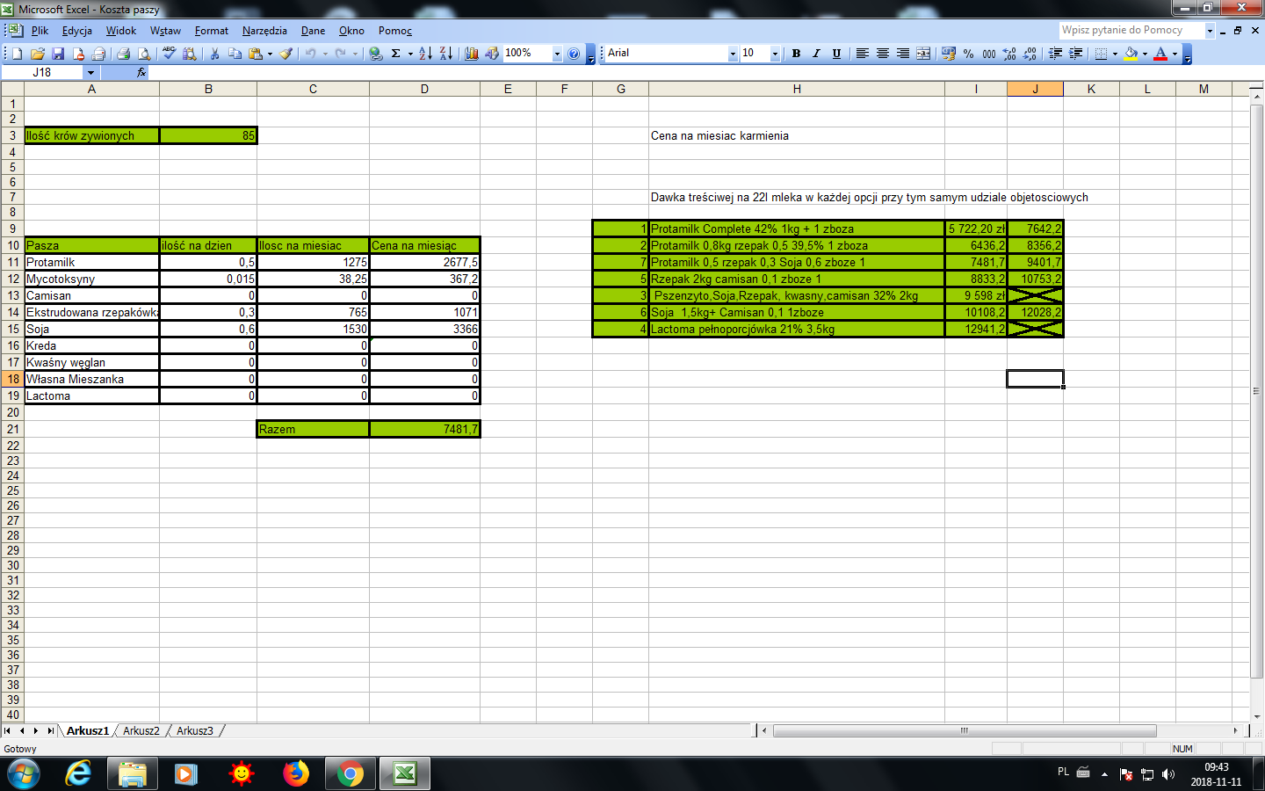
Task: Click the Save icon in toolbar
Action: pyautogui.click(x=58, y=54)
